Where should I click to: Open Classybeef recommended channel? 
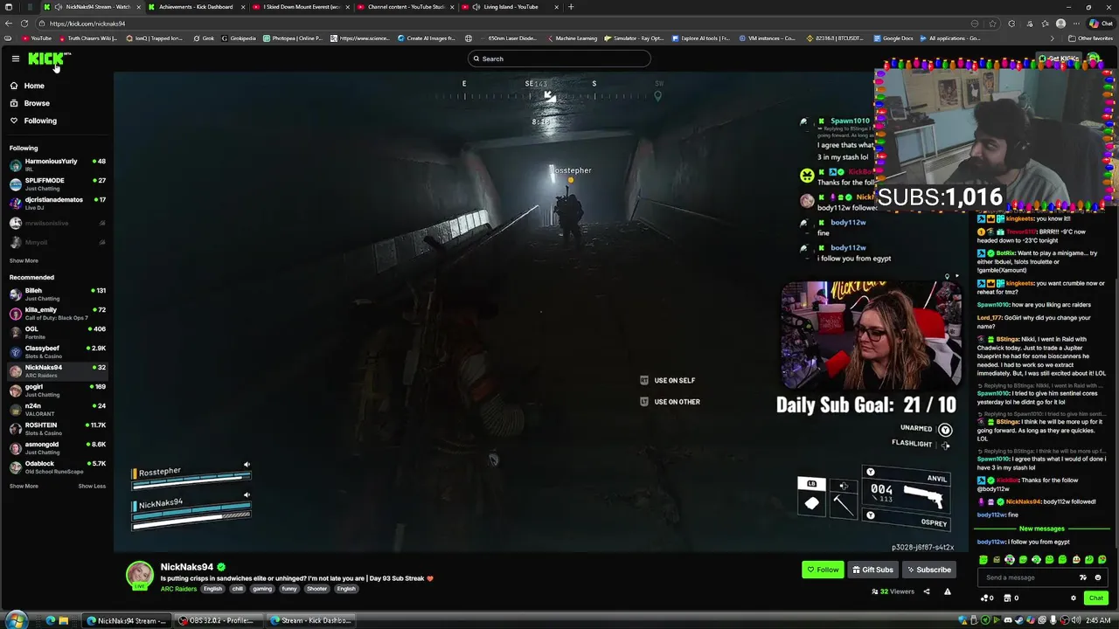(x=57, y=351)
